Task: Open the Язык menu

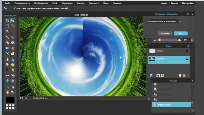Action: click(106, 3)
